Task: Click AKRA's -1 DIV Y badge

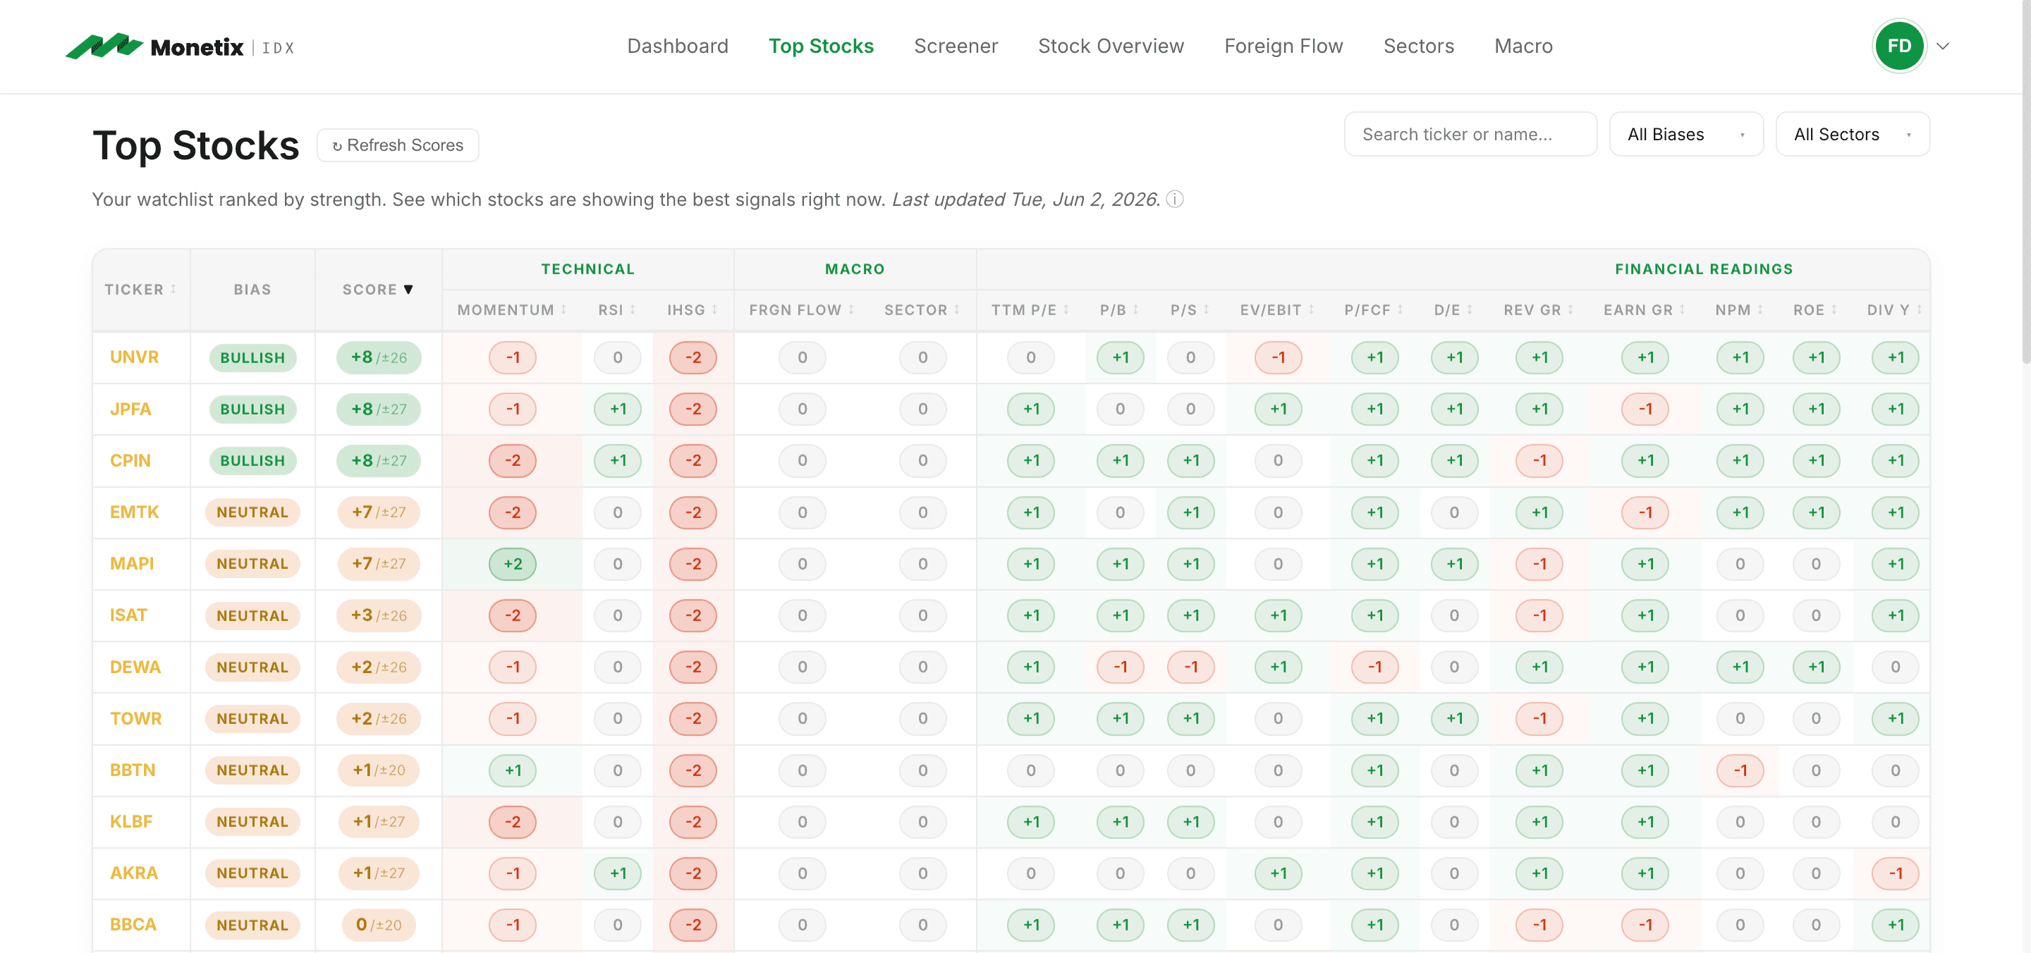Action: (x=1895, y=873)
